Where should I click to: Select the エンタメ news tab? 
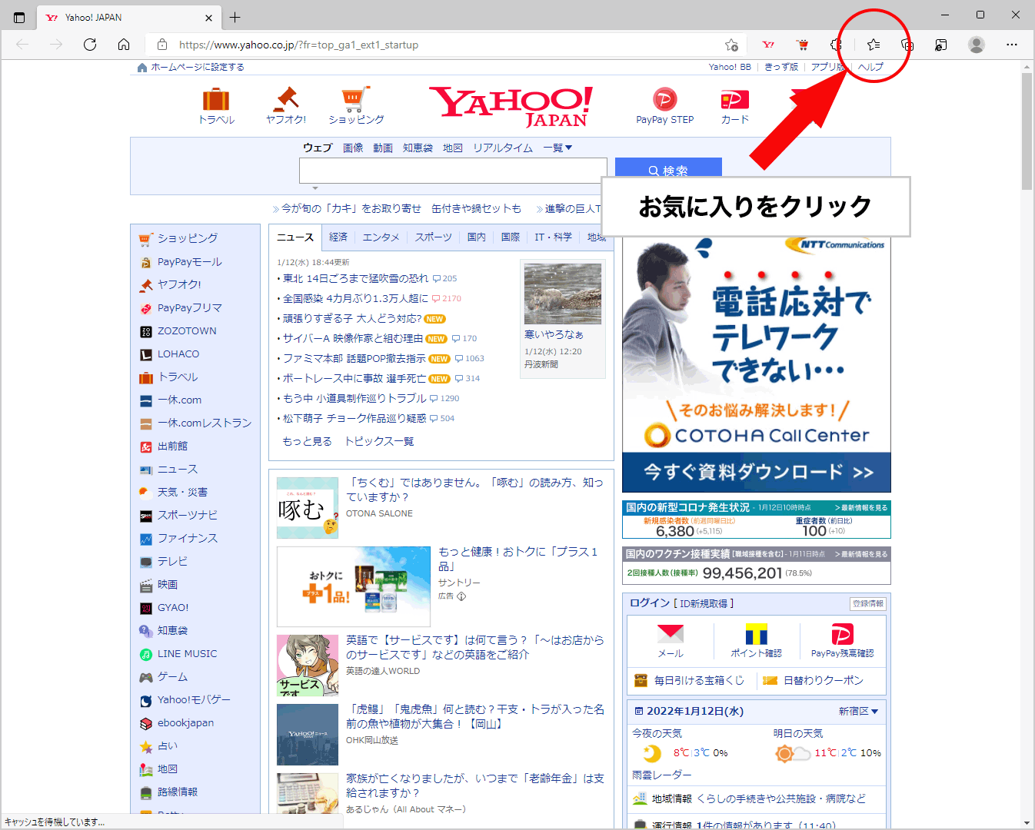pos(381,237)
